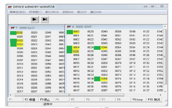Open the 软元件(D) menu
The width and height of the screenshot is (172, 108).
click(x=52, y=12)
